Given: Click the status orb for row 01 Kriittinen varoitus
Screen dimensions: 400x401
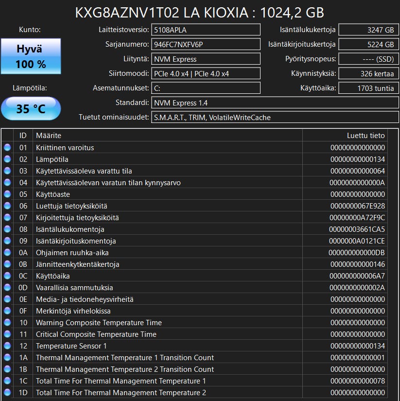Looking at the screenshot, I should [7, 147].
